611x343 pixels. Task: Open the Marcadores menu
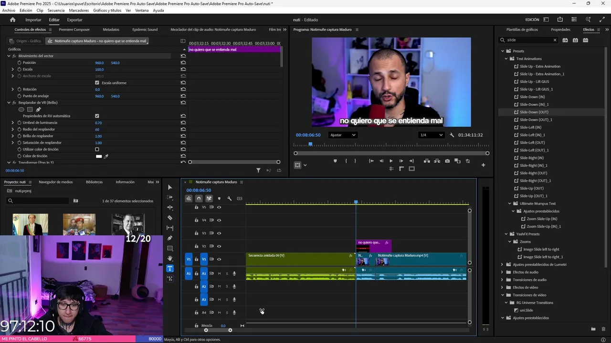coord(79,10)
